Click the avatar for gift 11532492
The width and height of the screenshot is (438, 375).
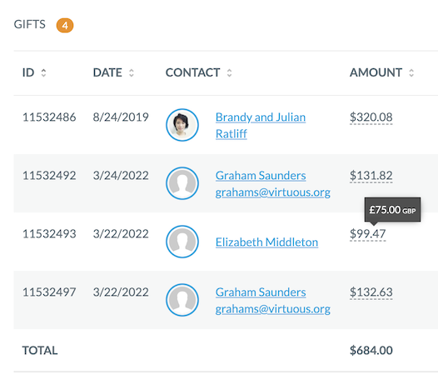(x=182, y=183)
